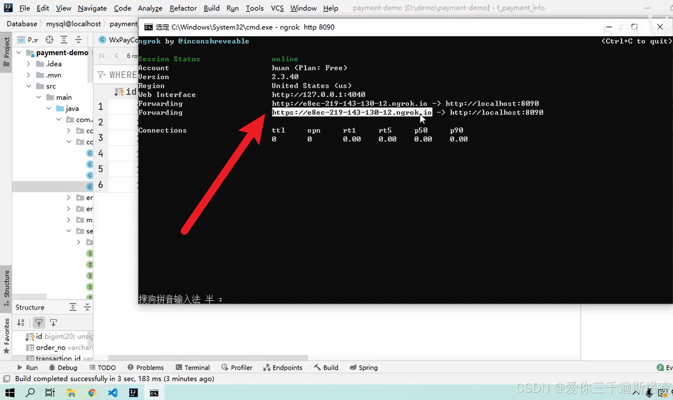
Task: Click the taskbar search icon
Action: coord(30,393)
